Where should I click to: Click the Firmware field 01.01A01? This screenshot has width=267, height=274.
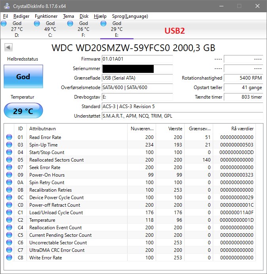pyautogui.click(x=137, y=59)
